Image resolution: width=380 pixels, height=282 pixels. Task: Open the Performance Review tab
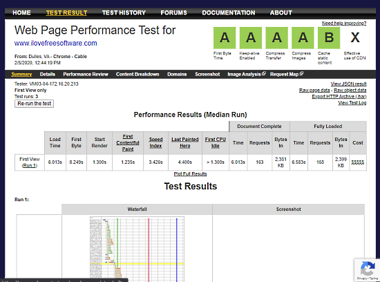coord(86,74)
